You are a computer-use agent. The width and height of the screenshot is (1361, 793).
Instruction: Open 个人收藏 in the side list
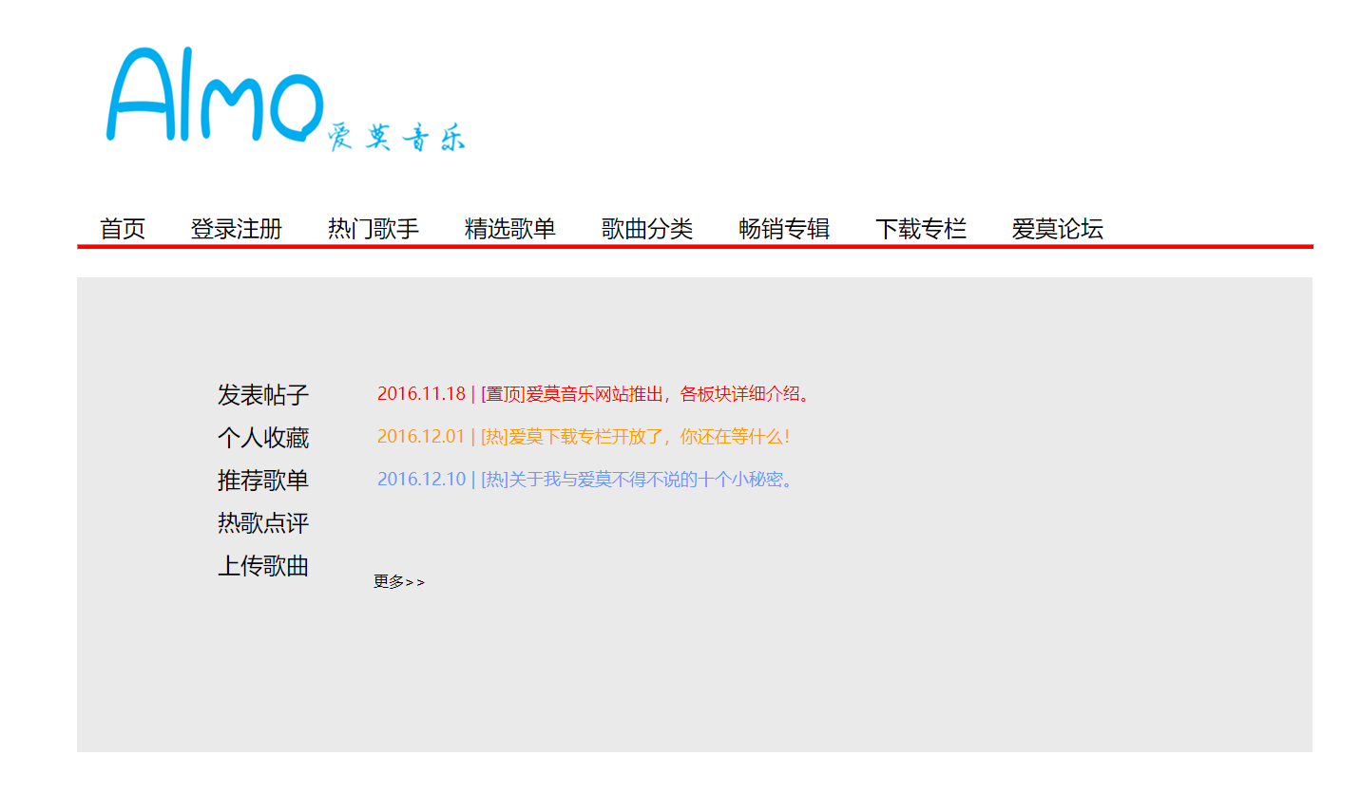[x=263, y=438]
